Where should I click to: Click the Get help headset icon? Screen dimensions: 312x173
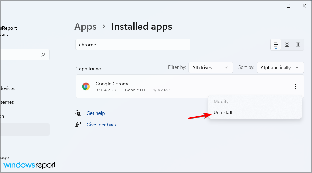coord(78,113)
